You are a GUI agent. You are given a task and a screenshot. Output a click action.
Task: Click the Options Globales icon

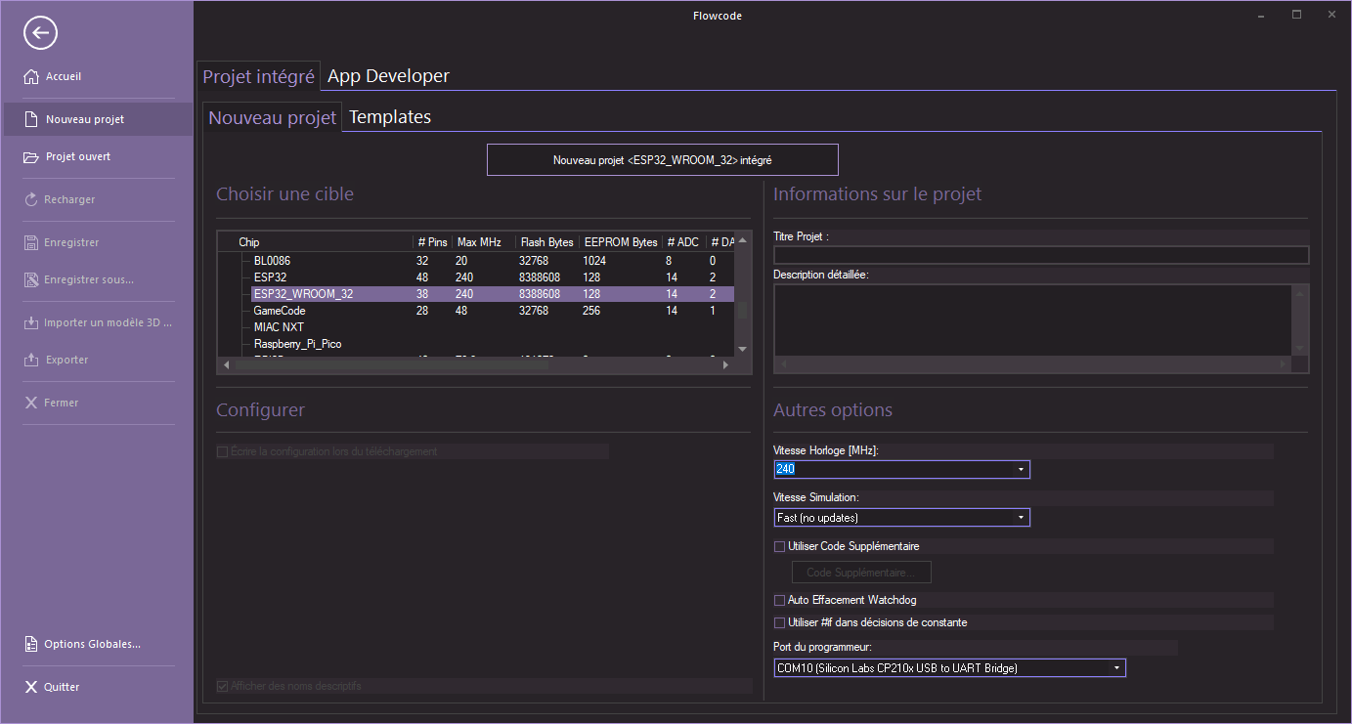[31, 644]
